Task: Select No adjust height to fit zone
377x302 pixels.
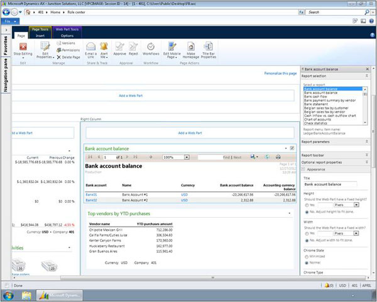Action: coord(307,212)
